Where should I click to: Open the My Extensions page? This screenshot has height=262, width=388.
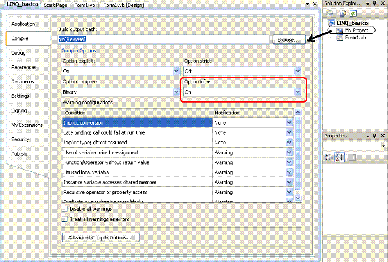point(27,125)
